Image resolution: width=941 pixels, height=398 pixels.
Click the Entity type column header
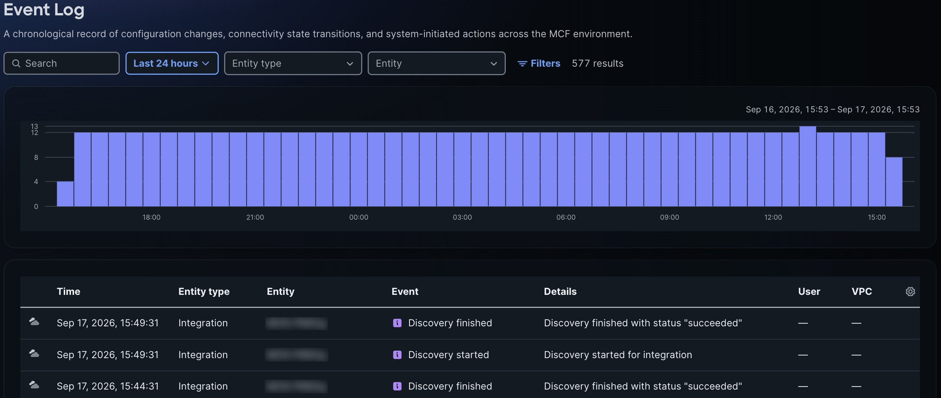pos(204,291)
